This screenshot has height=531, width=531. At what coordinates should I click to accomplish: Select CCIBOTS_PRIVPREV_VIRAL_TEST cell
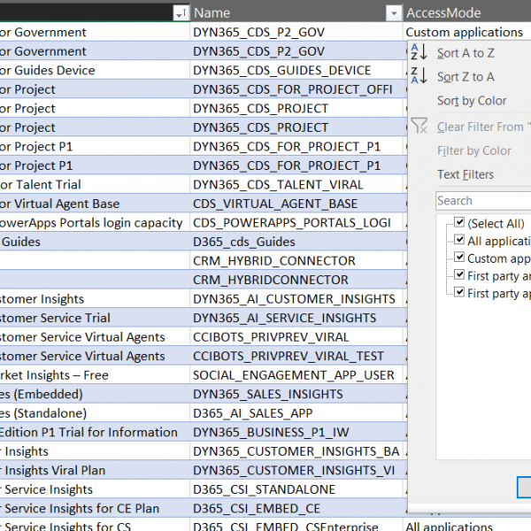coord(296,356)
